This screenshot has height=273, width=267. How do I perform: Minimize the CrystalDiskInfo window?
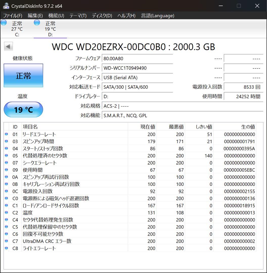221,6
